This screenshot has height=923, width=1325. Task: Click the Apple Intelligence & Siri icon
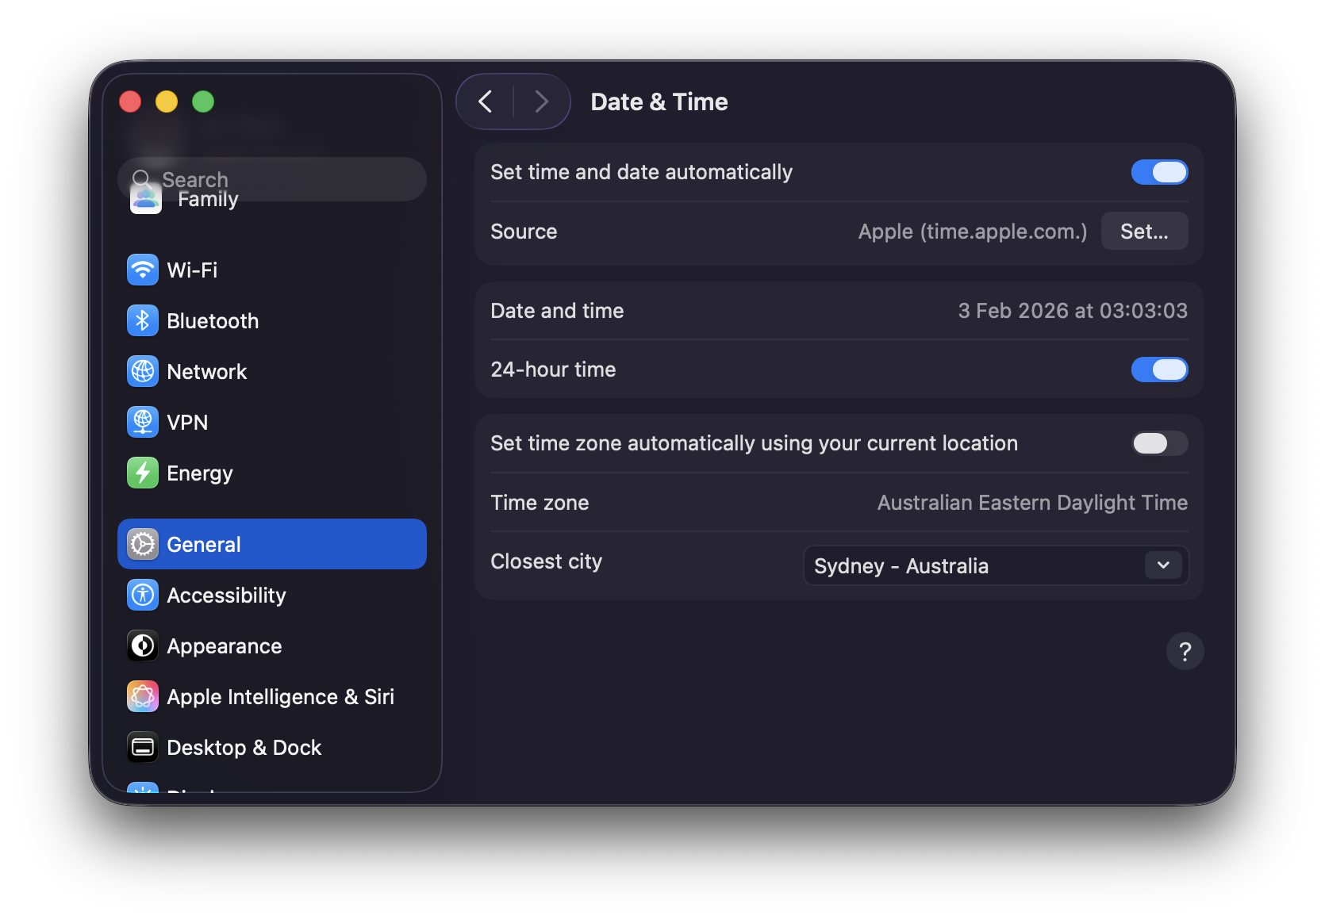pyautogui.click(x=142, y=696)
